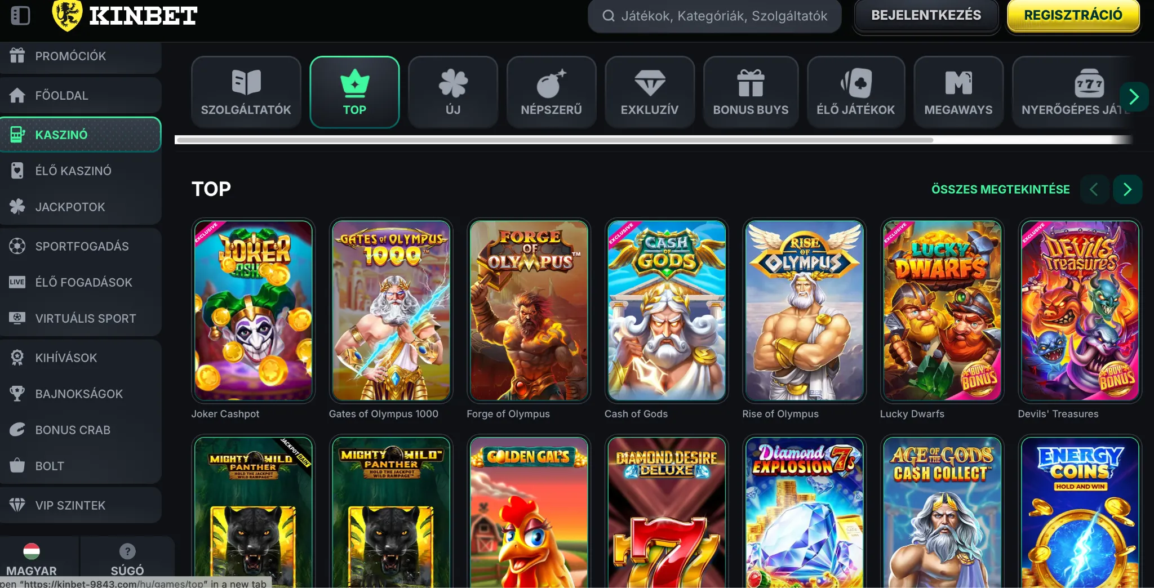Open the Bolt shopping bag icon

coord(17,466)
